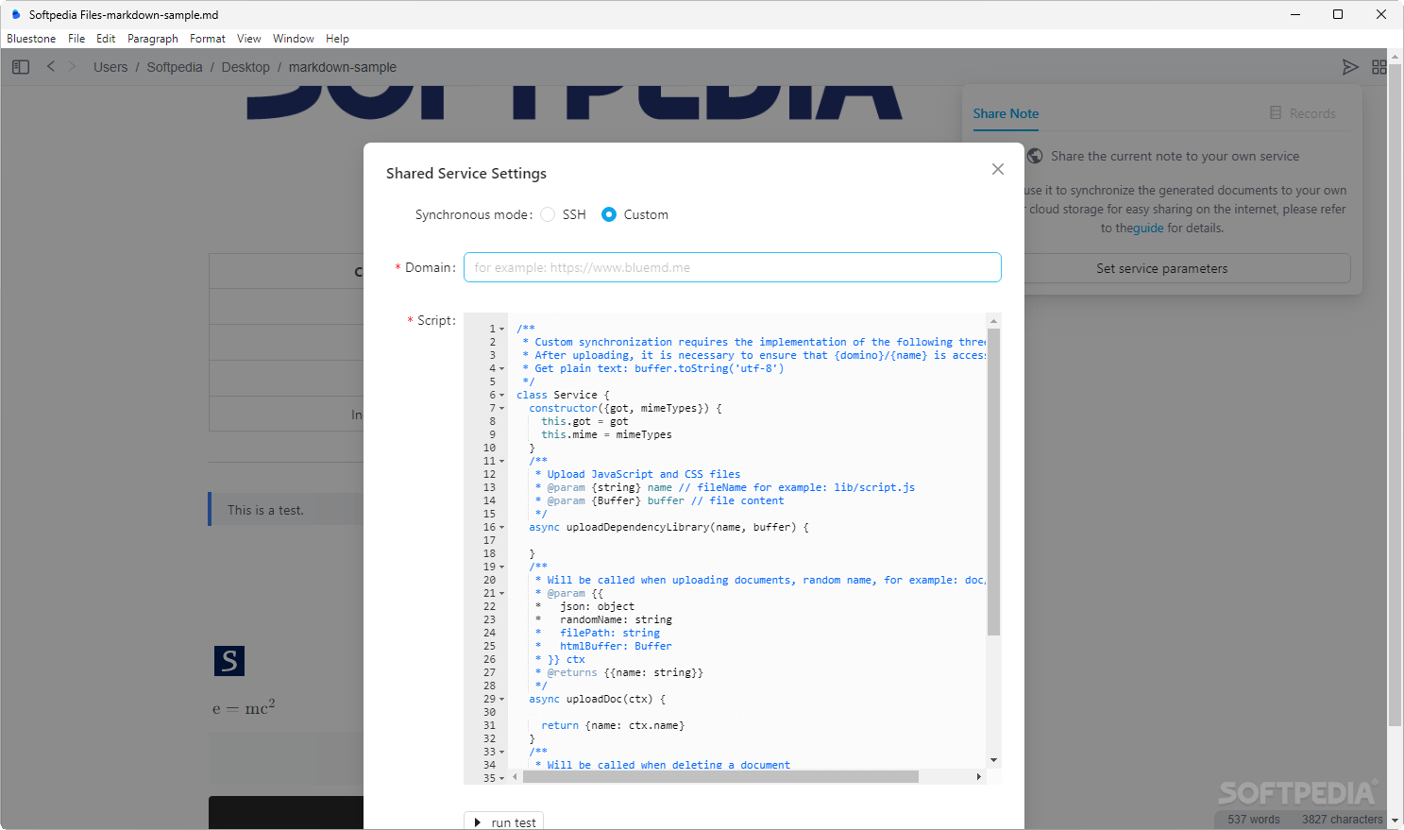Click 'return {name: ctx.name}' code line

pos(613,726)
